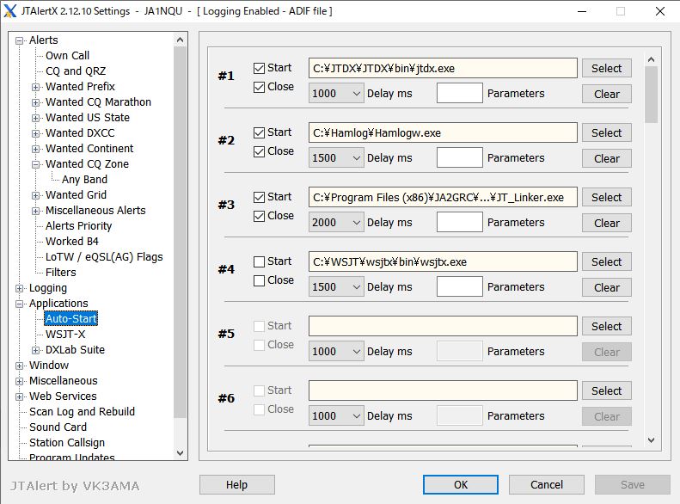This screenshot has width=680, height=504.
Task: Expand the DXLab Suite node
Action: [36, 350]
